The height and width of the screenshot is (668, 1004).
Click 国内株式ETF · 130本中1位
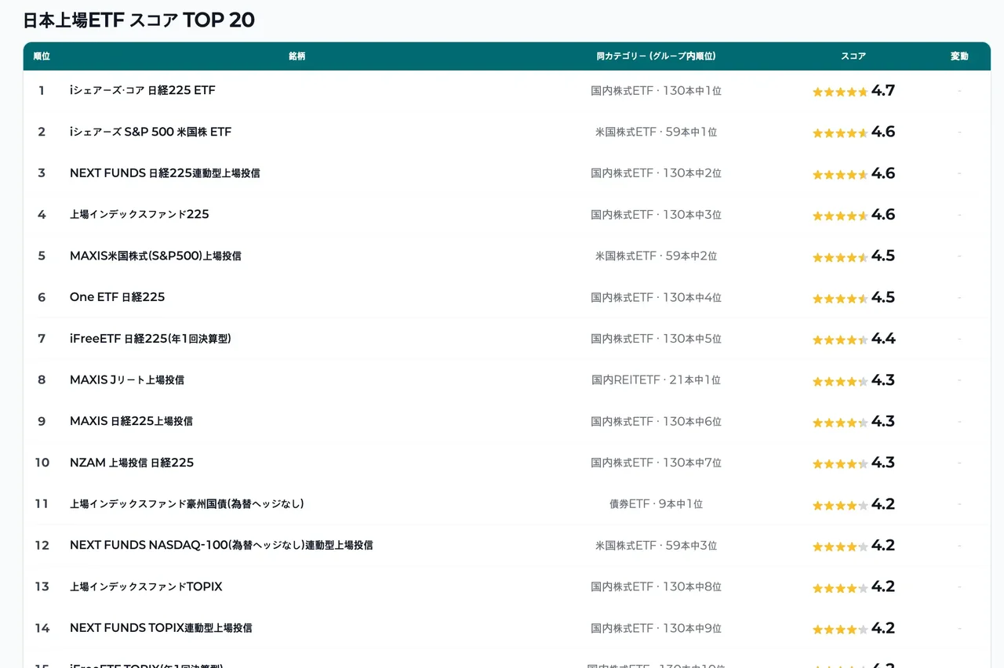656,91
